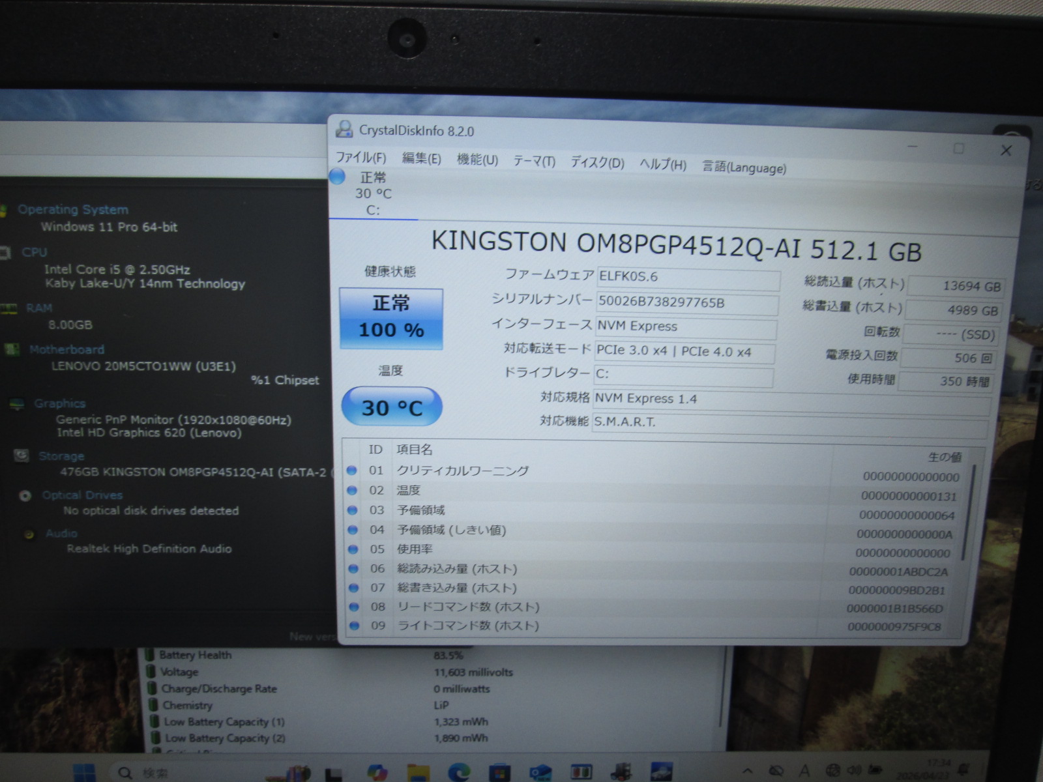This screenshot has height=782, width=1043.
Task: Select the C: drive status indicator
Action: coord(372,194)
